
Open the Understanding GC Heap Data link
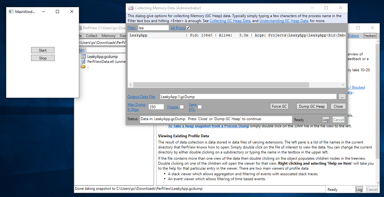(x=284, y=21)
